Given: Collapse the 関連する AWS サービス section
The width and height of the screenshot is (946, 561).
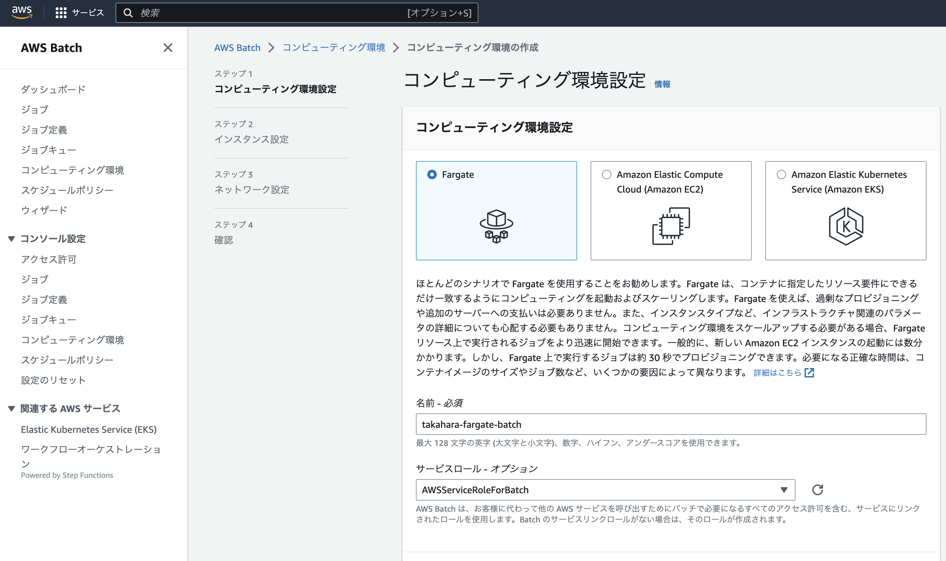Looking at the screenshot, I should [11, 408].
